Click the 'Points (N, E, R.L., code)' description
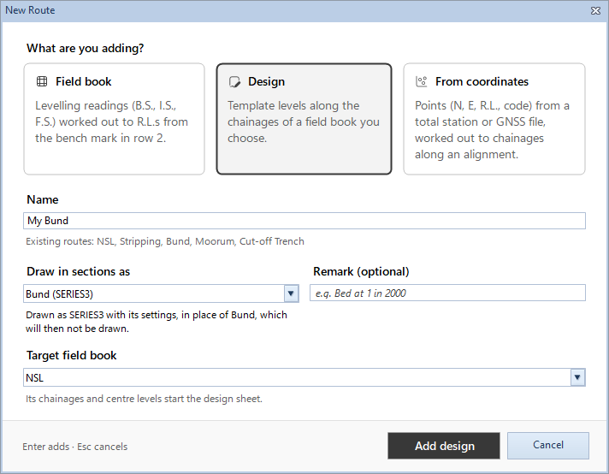 492,130
